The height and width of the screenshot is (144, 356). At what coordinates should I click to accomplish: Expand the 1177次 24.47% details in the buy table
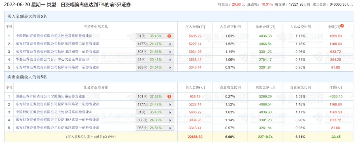(170, 44)
